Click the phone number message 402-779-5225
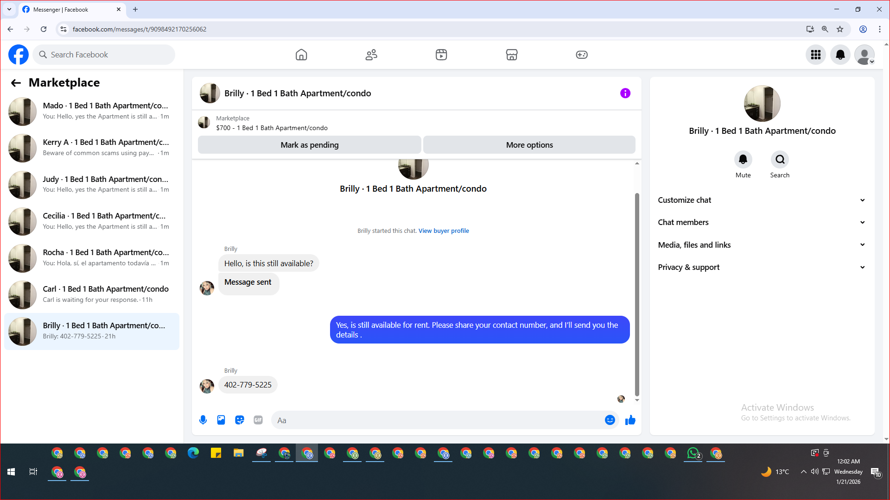This screenshot has height=500, width=890. click(x=248, y=385)
